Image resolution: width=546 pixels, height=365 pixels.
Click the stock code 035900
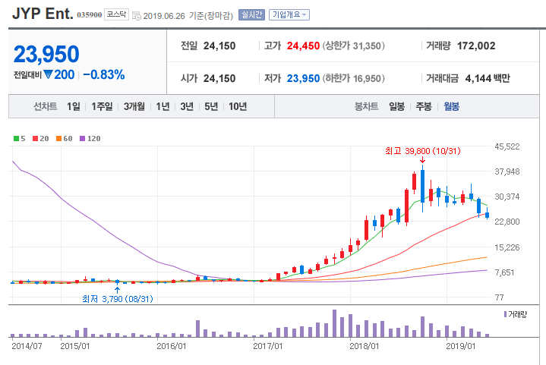(90, 14)
